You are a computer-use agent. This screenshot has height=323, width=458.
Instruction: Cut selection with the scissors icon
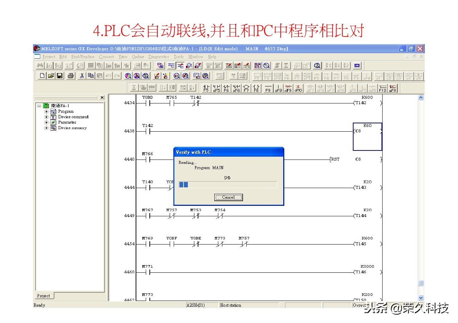pos(82,76)
